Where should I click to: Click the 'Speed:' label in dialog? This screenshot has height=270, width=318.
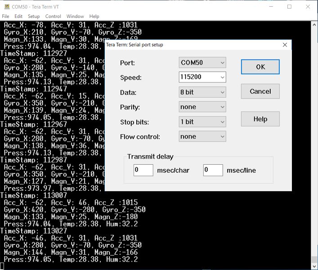[131, 77]
